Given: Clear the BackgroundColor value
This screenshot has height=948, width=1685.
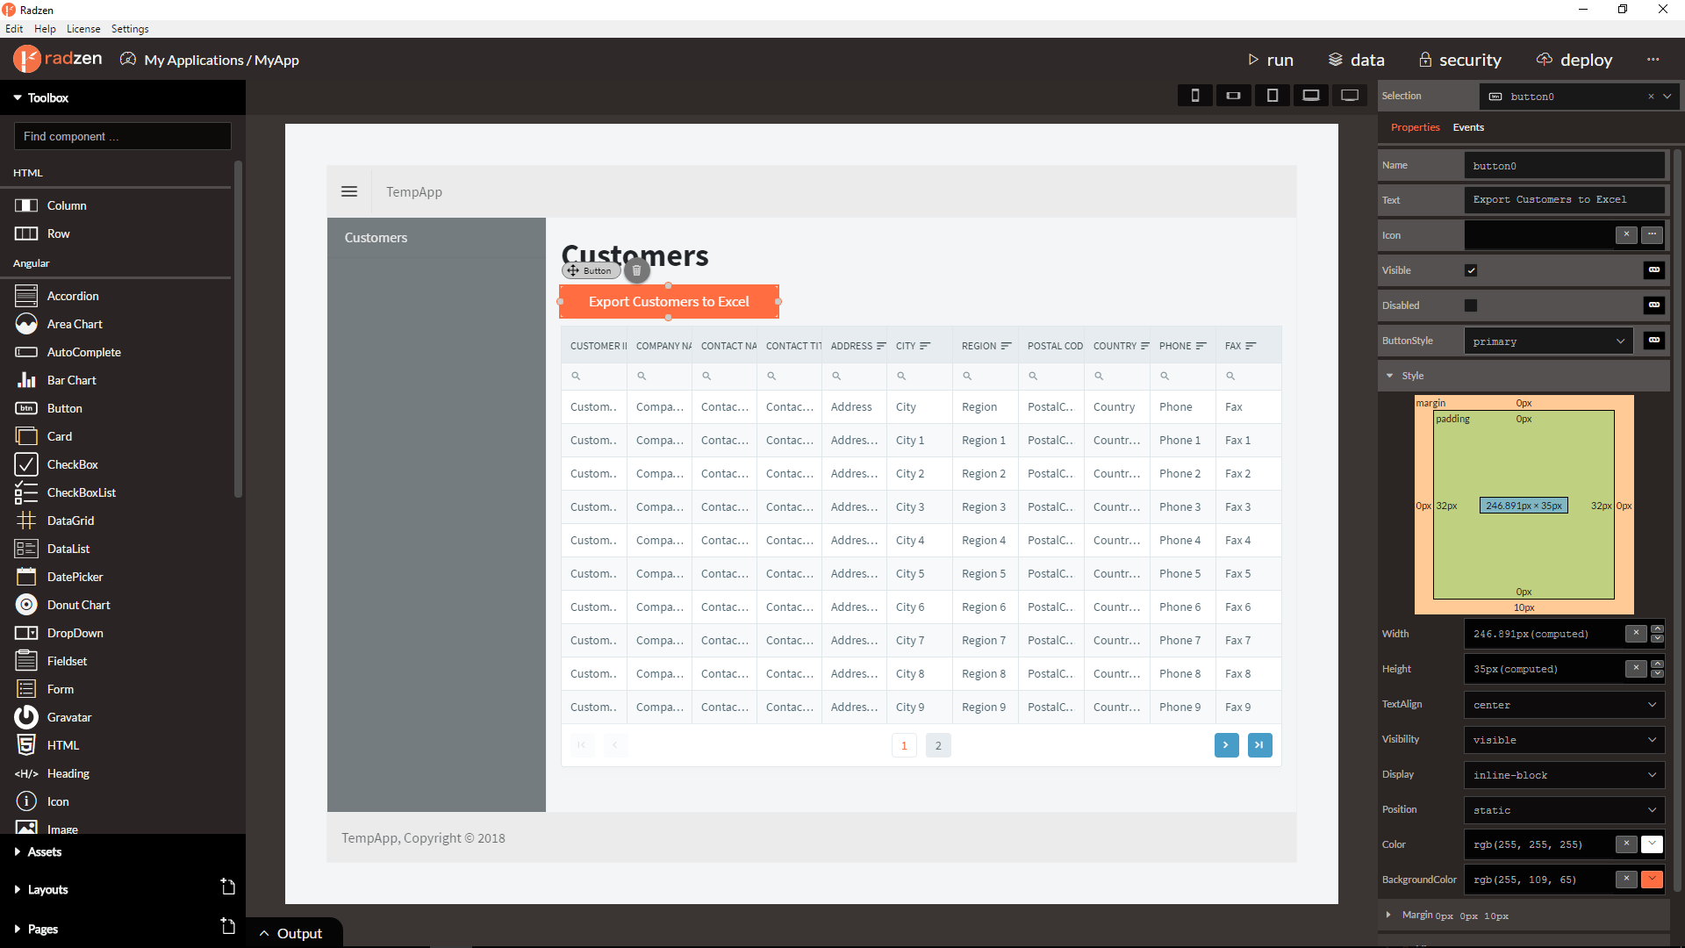Looking at the screenshot, I should point(1626,879).
